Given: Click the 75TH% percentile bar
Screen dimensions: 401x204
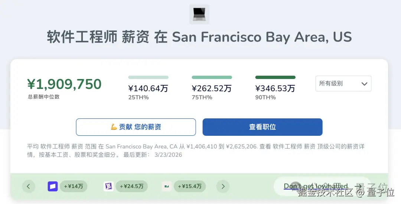Looking at the screenshot, I should point(212,78).
